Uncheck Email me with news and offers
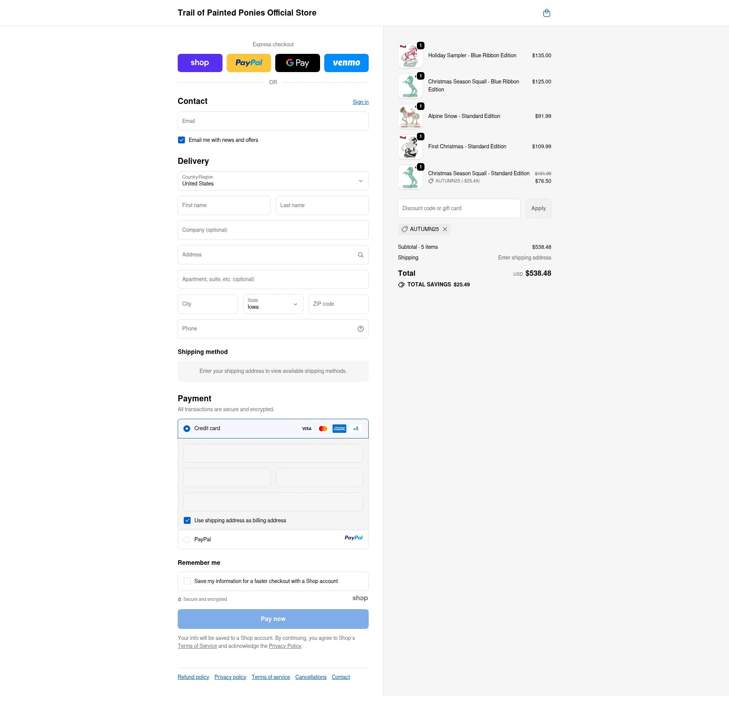 (181, 140)
